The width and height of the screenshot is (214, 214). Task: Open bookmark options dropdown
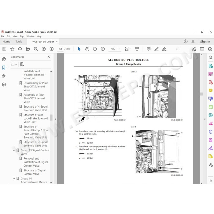(14, 65)
